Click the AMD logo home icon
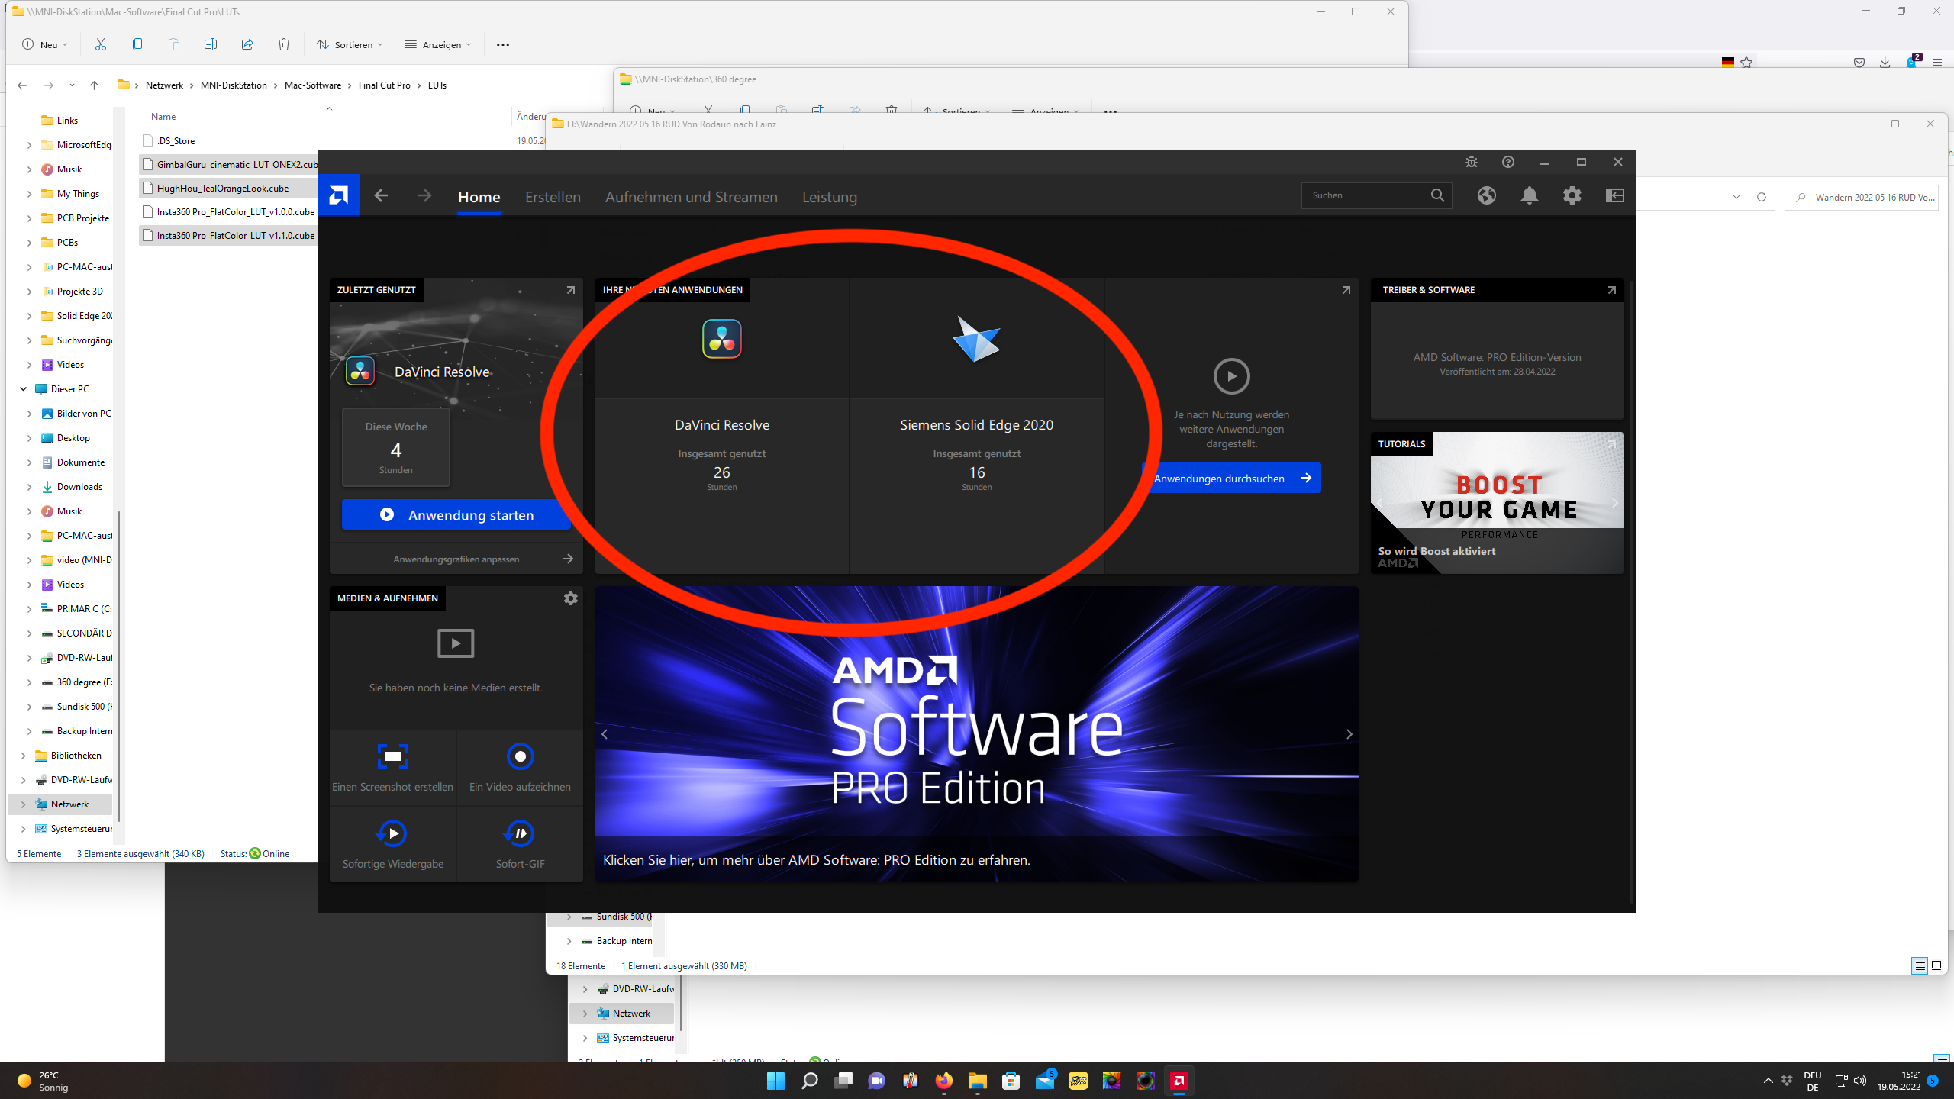This screenshot has height=1099, width=1954. point(338,196)
